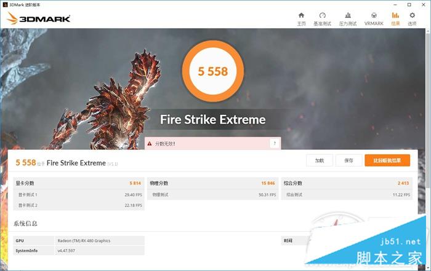431x271 pixels.
Task: Click the 50.31 FPS physics test result
Action: pos(267,195)
